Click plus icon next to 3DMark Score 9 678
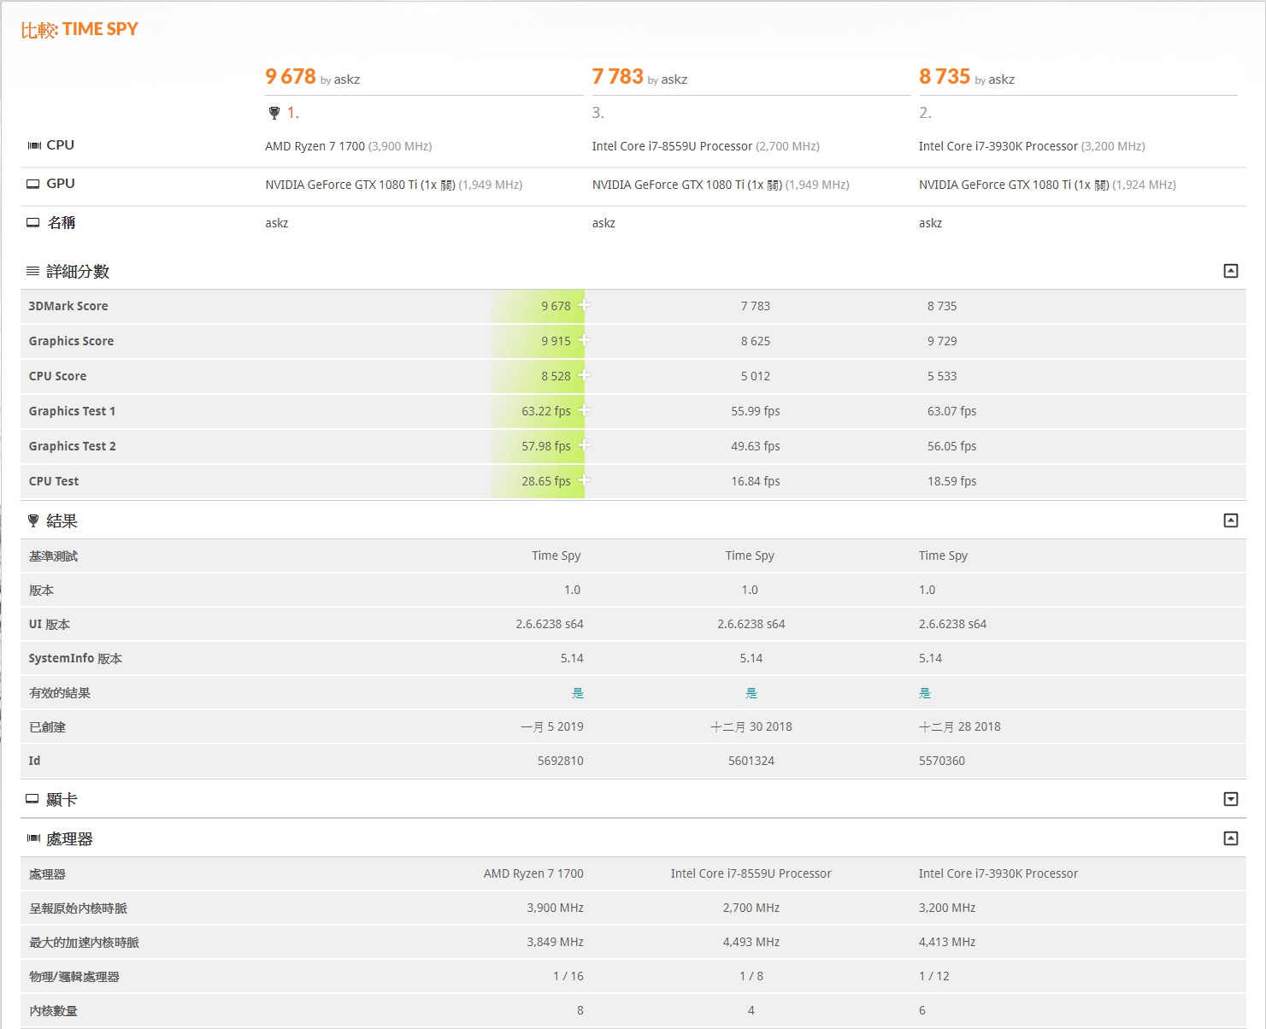 [x=584, y=305]
